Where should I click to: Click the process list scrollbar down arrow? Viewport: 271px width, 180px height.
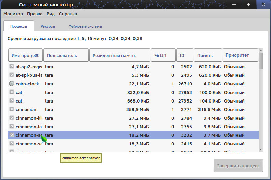[261, 149]
